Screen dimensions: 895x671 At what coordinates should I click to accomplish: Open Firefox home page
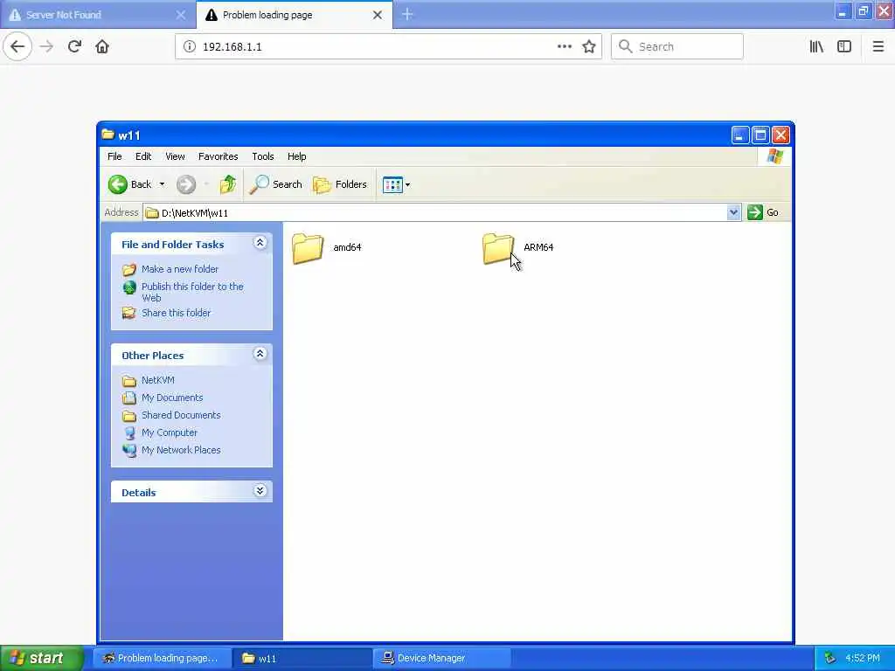(102, 47)
